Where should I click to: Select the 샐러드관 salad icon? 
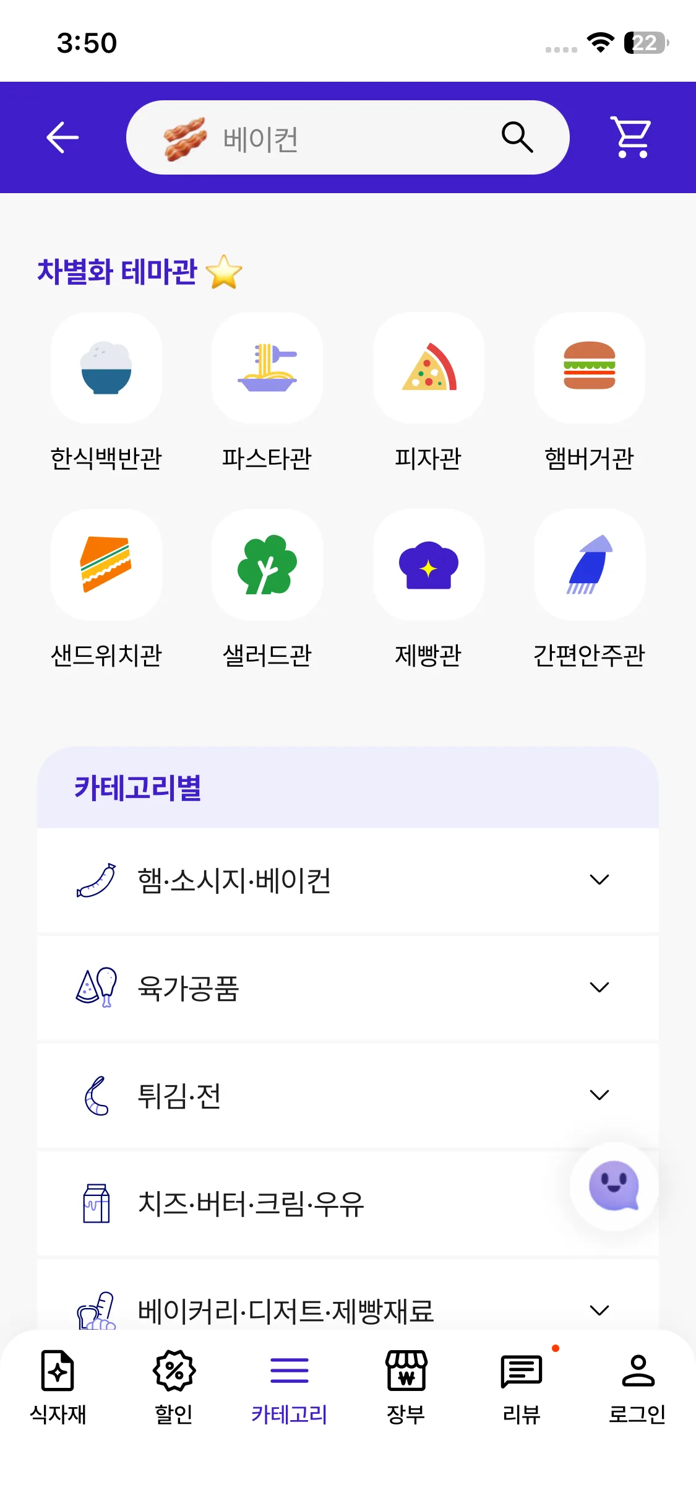267,565
